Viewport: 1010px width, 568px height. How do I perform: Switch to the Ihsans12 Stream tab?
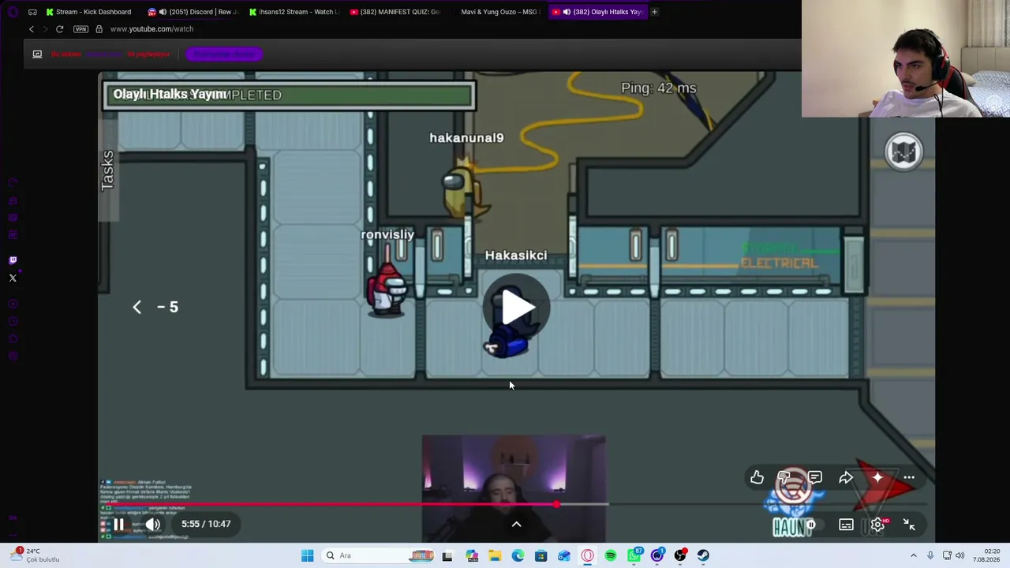coord(294,12)
